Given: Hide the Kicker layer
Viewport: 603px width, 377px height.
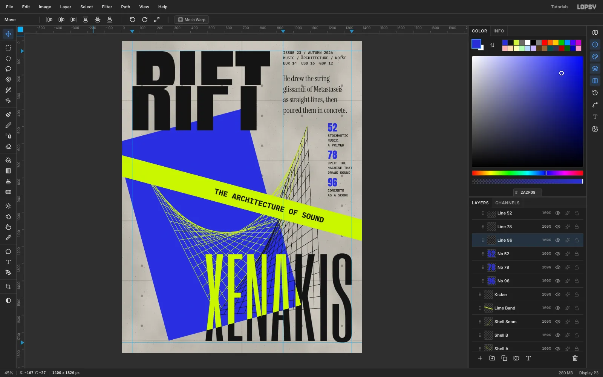Looking at the screenshot, I should [x=558, y=294].
